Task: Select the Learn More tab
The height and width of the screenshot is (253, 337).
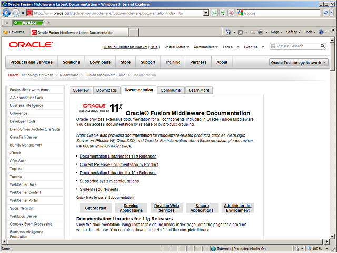Action: [x=199, y=90]
